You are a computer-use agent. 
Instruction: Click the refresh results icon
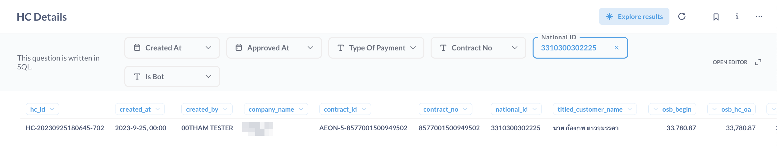[682, 16]
